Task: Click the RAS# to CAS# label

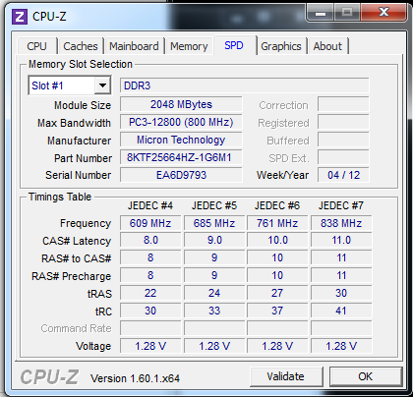Action: click(x=77, y=258)
